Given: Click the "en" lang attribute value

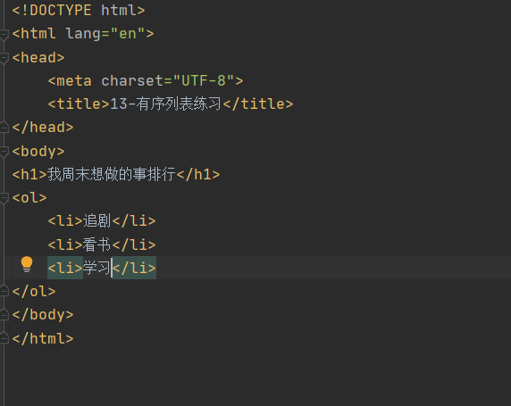Looking at the screenshot, I should coord(128,34).
